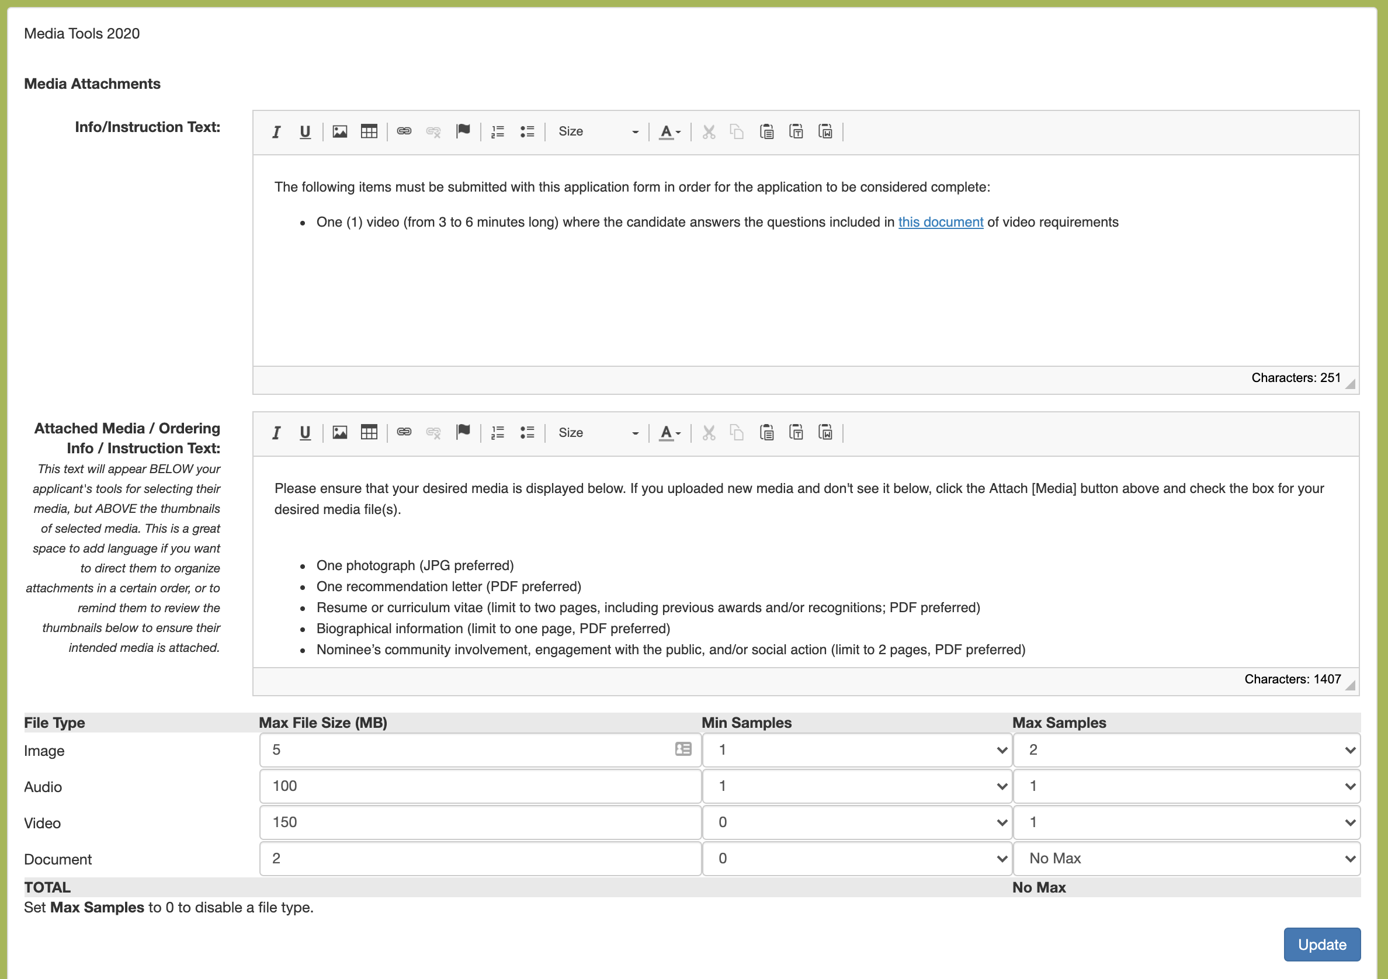Click 'One photograph (JPG preferred)' bullet text
Viewport: 1388px width, 979px height.
click(x=415, y=565)
